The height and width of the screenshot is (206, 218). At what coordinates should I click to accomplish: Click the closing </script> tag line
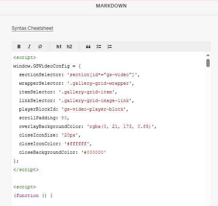point(26,170)
